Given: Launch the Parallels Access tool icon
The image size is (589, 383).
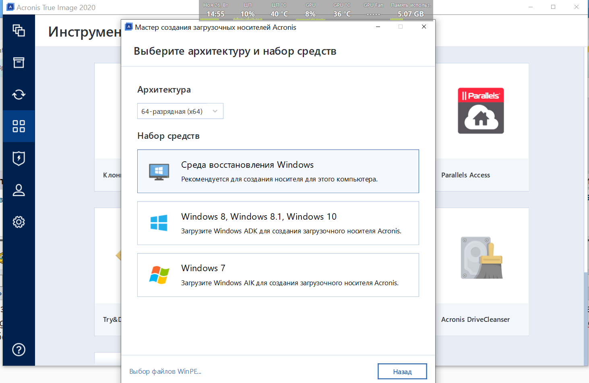Looking at the screenshot, I should (x=481, y=111).
